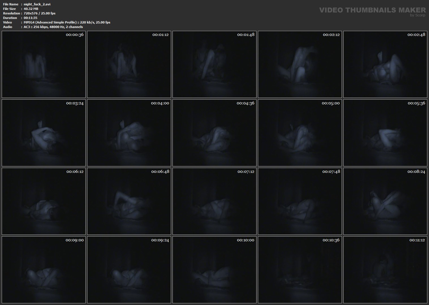Open the thumbnail at 00:10:00
Image resolution: width=429 pixels, height=305 pixels.
coord(214,270)
